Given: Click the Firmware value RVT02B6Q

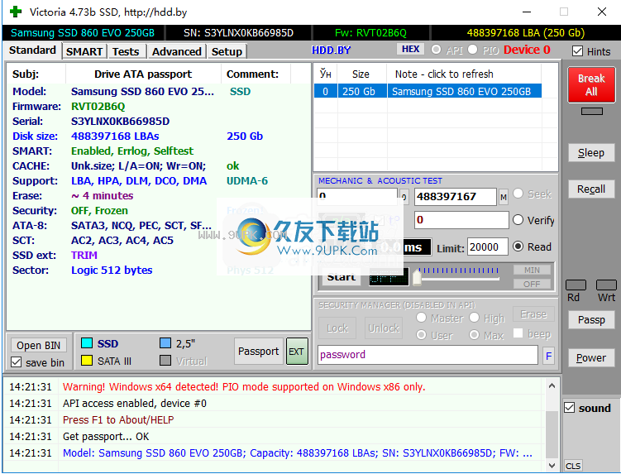Looking at the screenshot, I should 98,106.
